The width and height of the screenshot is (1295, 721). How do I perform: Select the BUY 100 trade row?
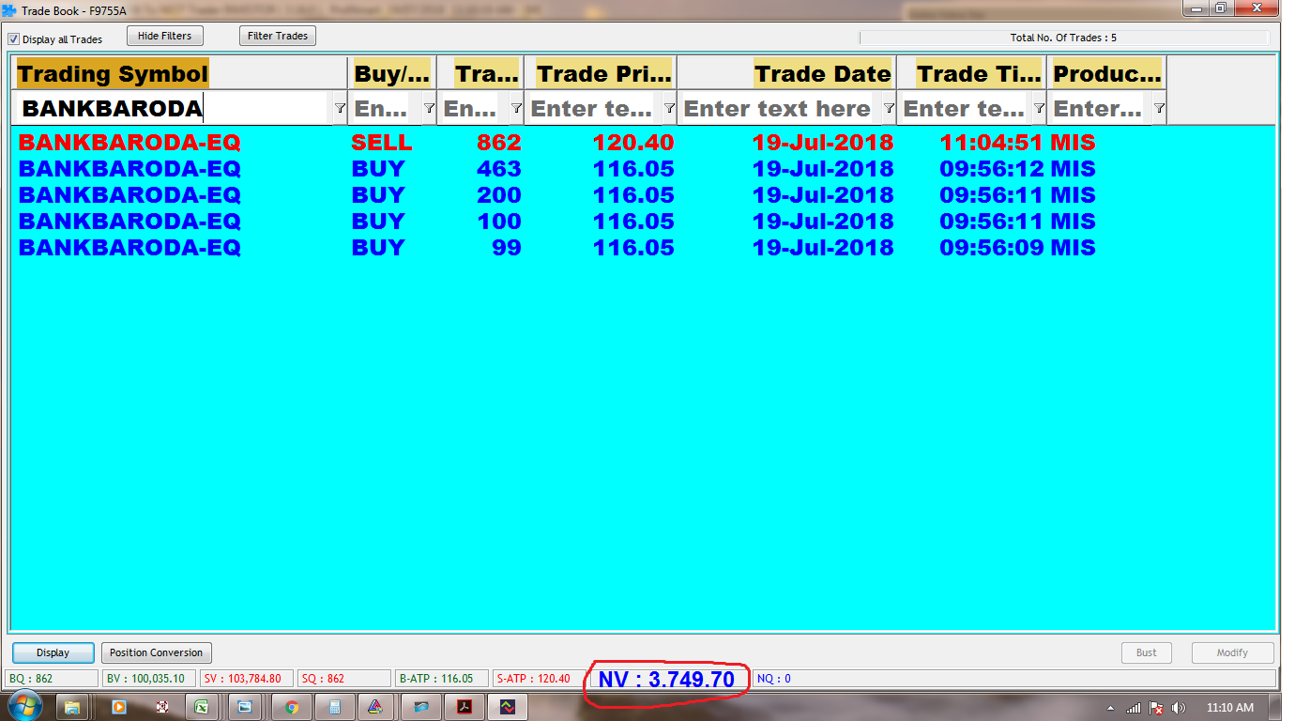[x=643, y=222]
